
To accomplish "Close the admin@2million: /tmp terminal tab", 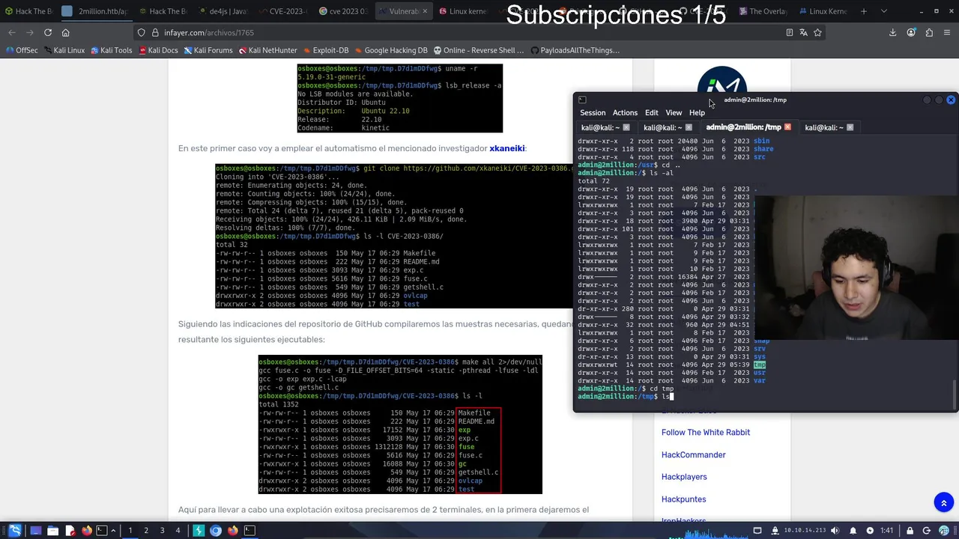I will (787, 127).
